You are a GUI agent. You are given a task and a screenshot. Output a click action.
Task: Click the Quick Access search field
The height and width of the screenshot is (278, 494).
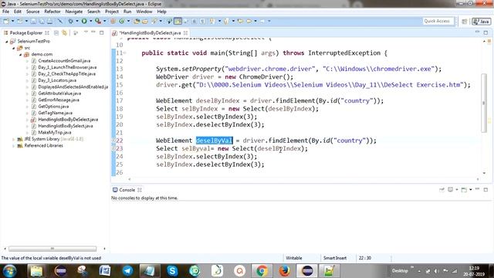[438, 21]
